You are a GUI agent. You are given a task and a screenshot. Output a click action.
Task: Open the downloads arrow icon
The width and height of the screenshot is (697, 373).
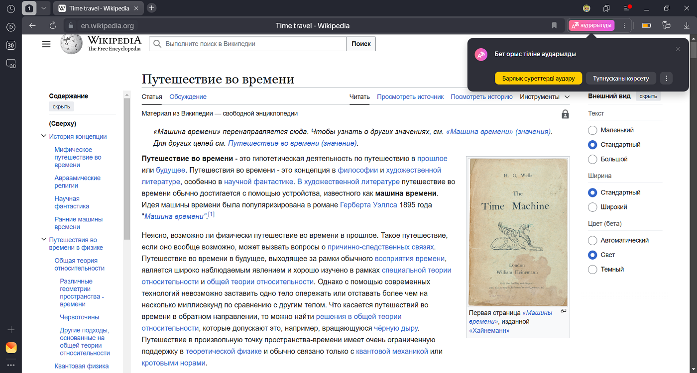687,26
